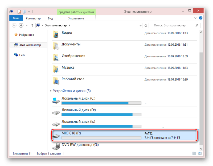Click the Видео folder name

[x=67, y=33]
